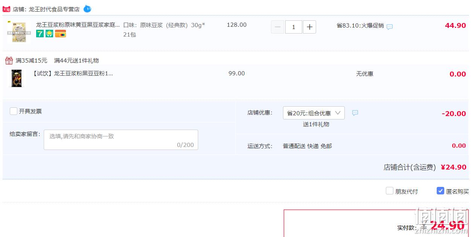Viewport: 471px width, 237px height.
Task: Click the original unit price 128.00
Action: coord(237,25)
